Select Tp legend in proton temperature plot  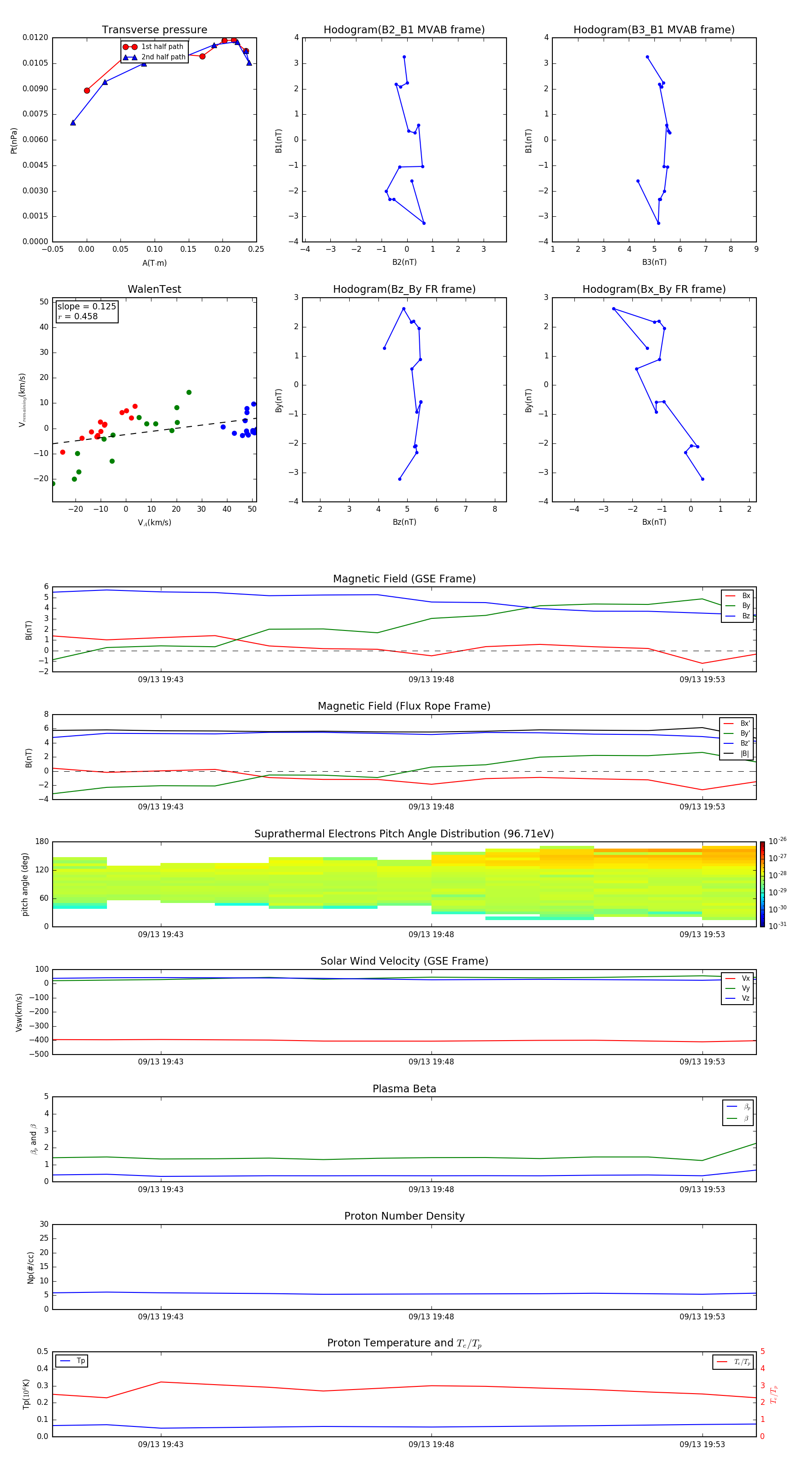[x=72, y=1361]
